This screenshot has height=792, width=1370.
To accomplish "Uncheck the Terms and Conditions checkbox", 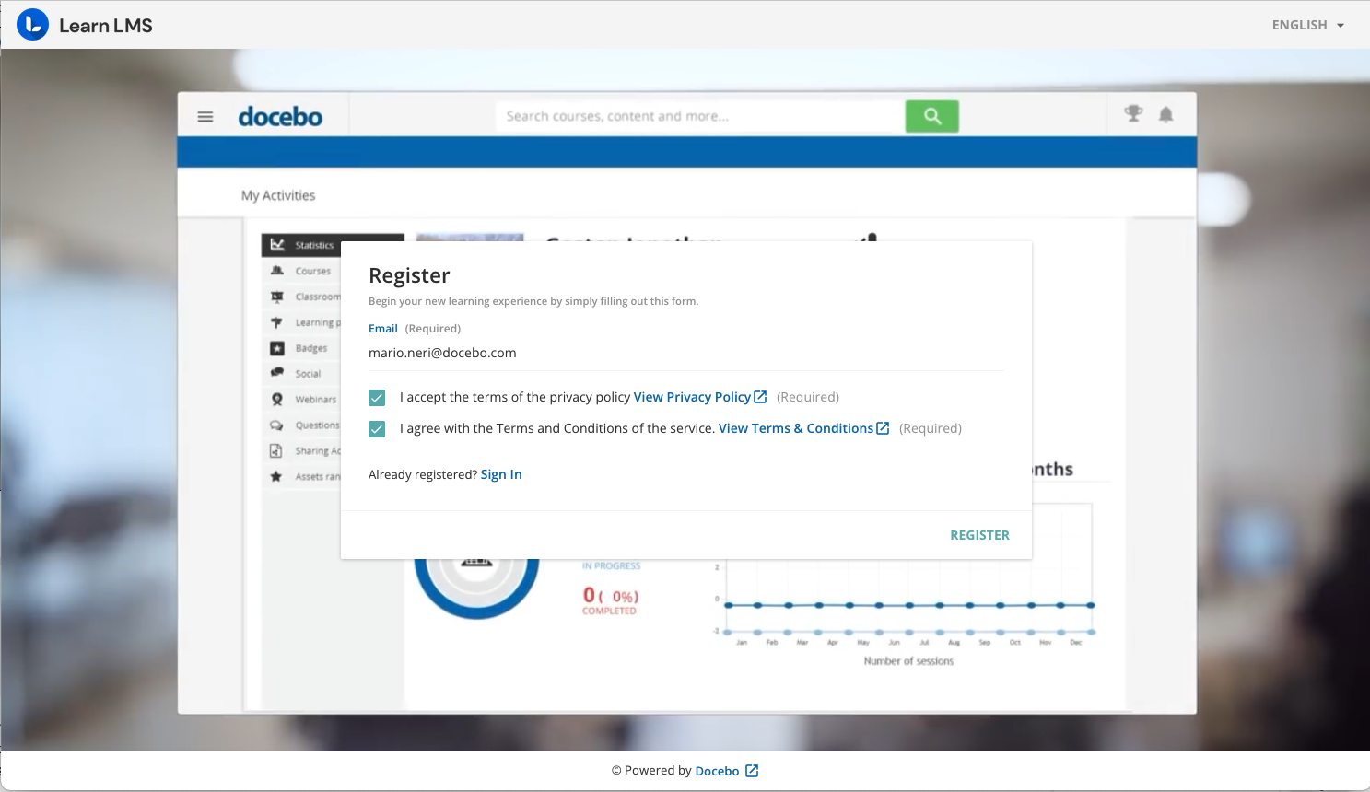I will tap(377, 429).
